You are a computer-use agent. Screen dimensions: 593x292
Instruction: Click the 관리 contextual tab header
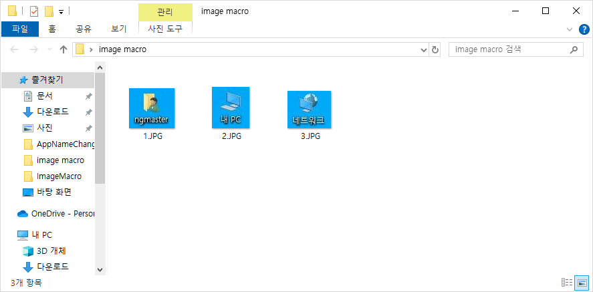coord(165,12)
